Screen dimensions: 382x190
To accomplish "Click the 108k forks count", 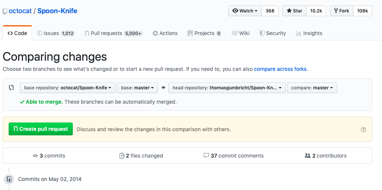I will point(362,11).
